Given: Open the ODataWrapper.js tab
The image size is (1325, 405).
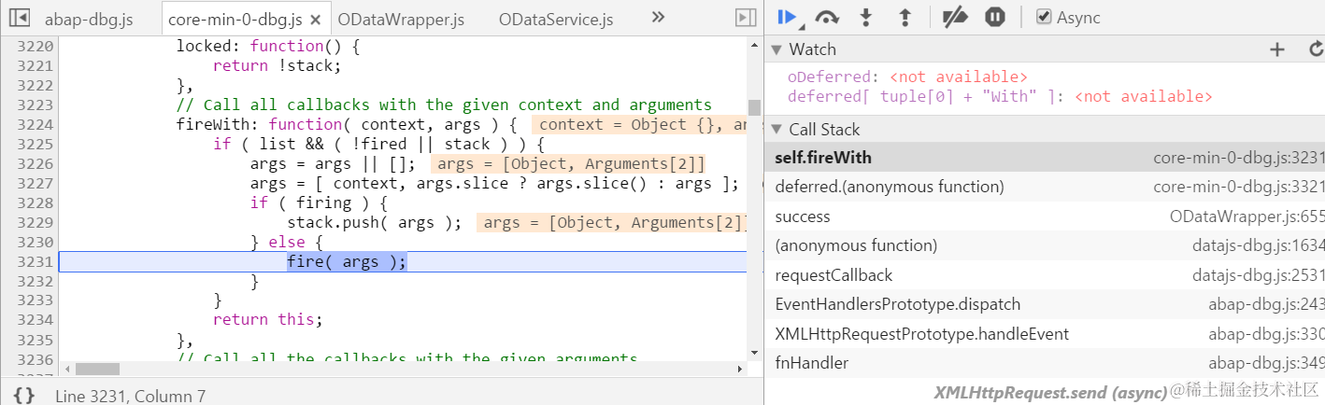Looking at the screenshot, I should [x=401, y=19].
